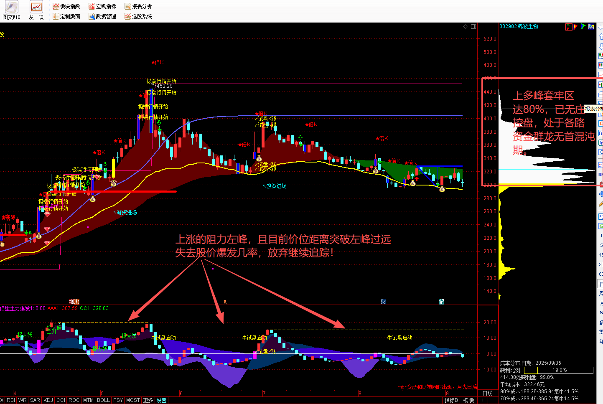Click the blue details window icon in info panel
The height and width of the screenshot is (404, 603).
tap(591, 27)
